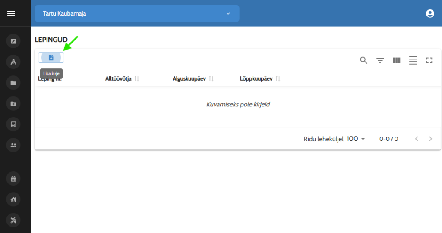
Task: Open the folder sidebar icon
Action: 13,83
